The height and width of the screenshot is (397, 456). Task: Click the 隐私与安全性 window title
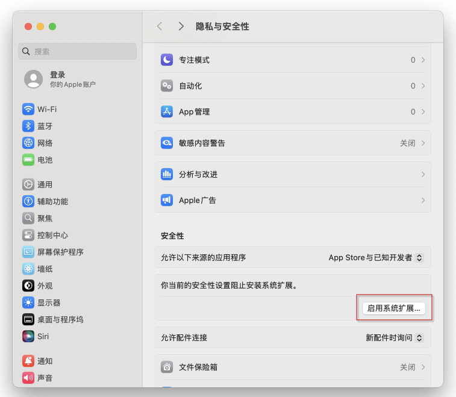[222, 27]
